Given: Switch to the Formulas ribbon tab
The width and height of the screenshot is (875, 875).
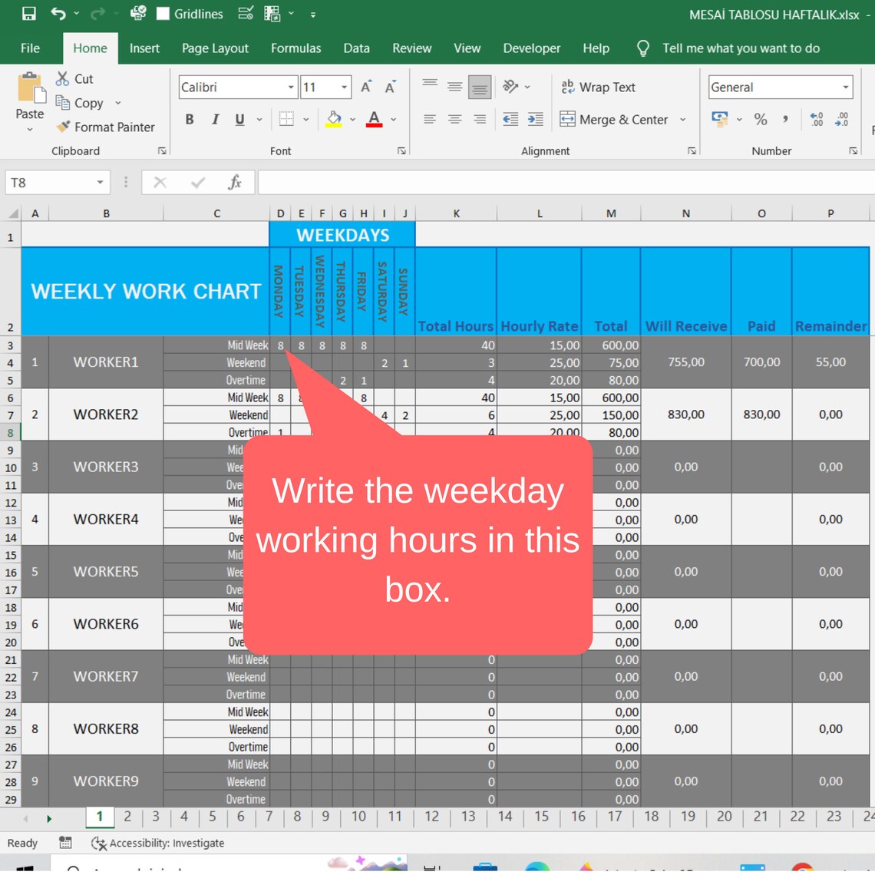Looking at the screenshot, I should [296, 48].
